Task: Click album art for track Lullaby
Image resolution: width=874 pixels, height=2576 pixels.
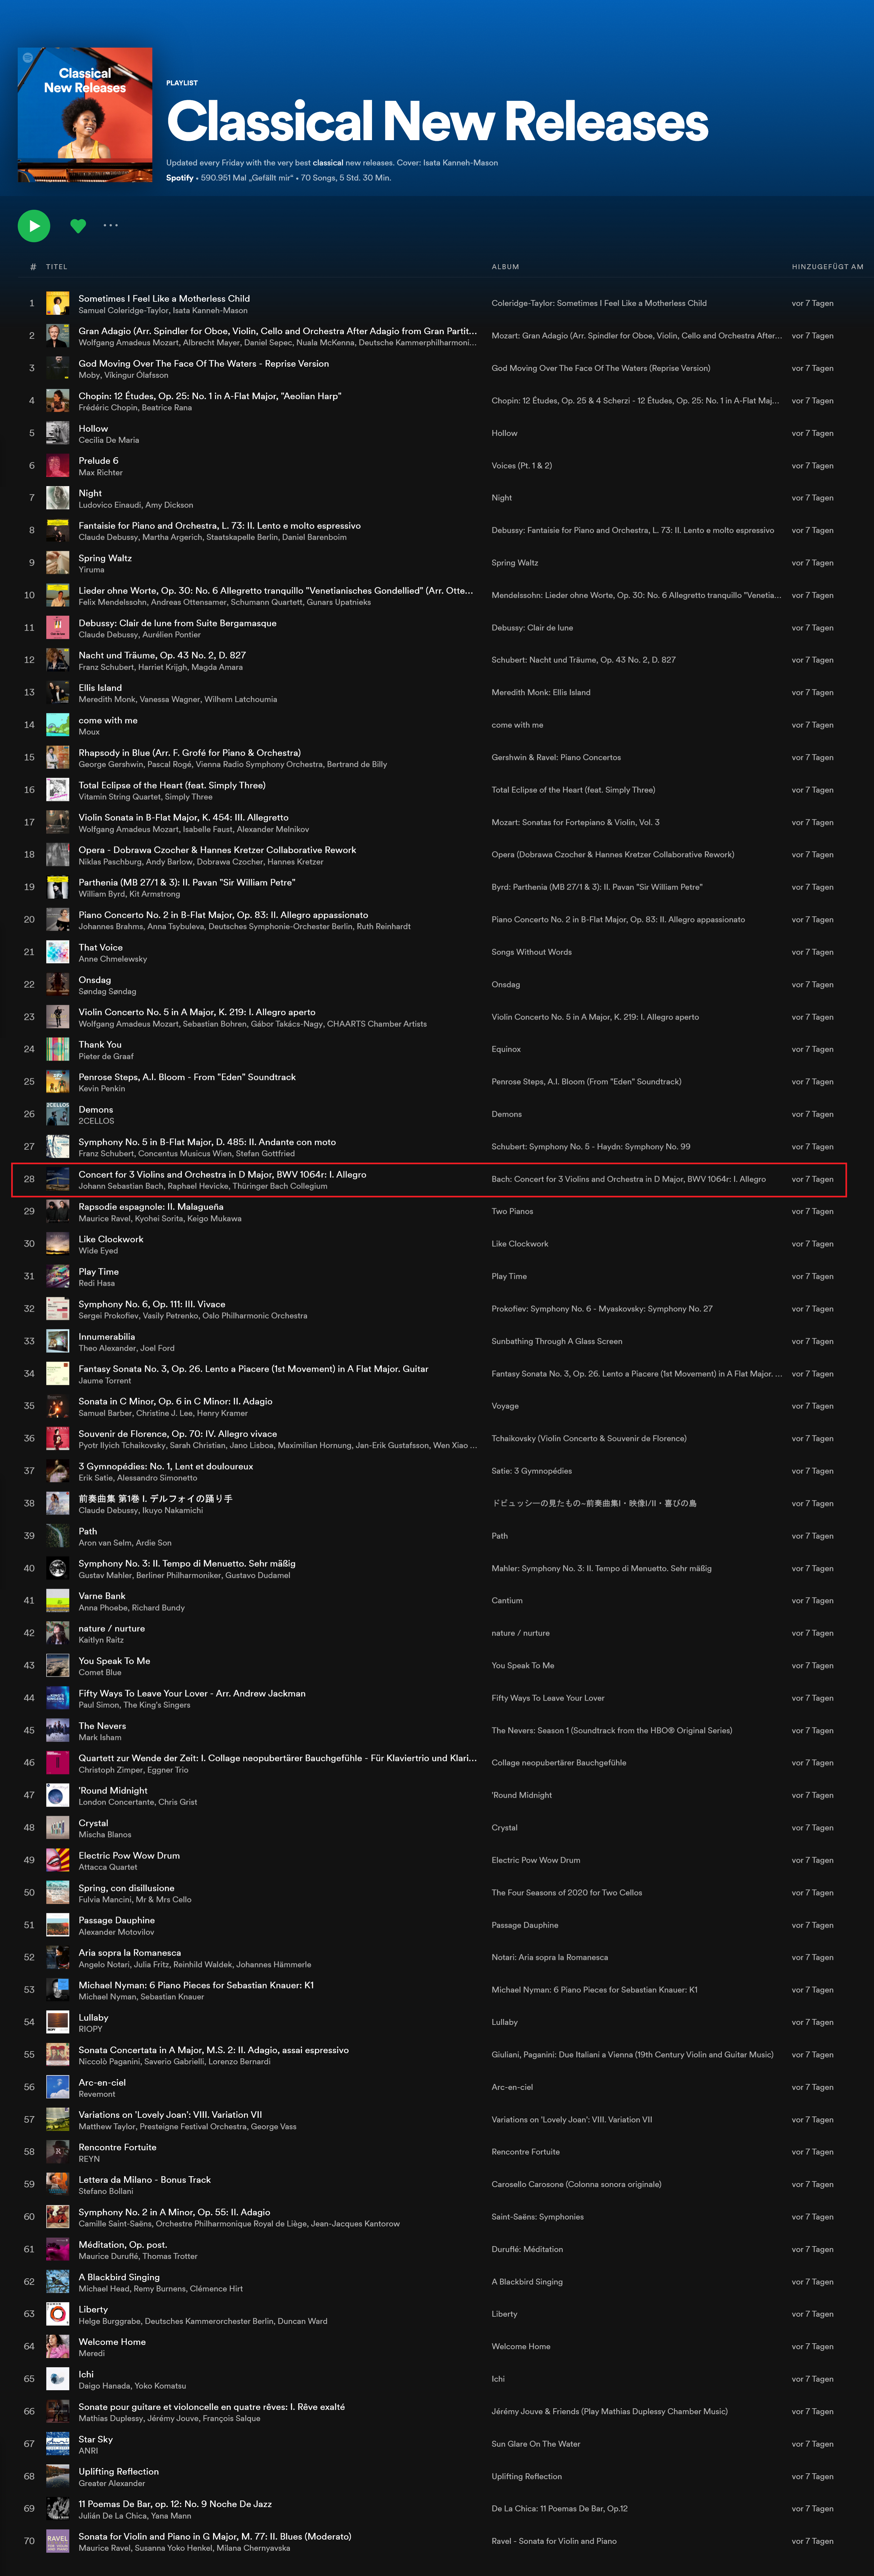Action: click(58, 2022)
